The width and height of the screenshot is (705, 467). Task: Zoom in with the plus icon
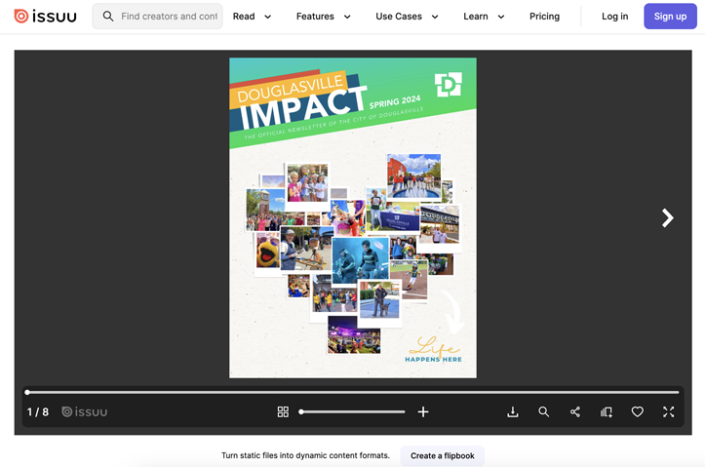423,411
